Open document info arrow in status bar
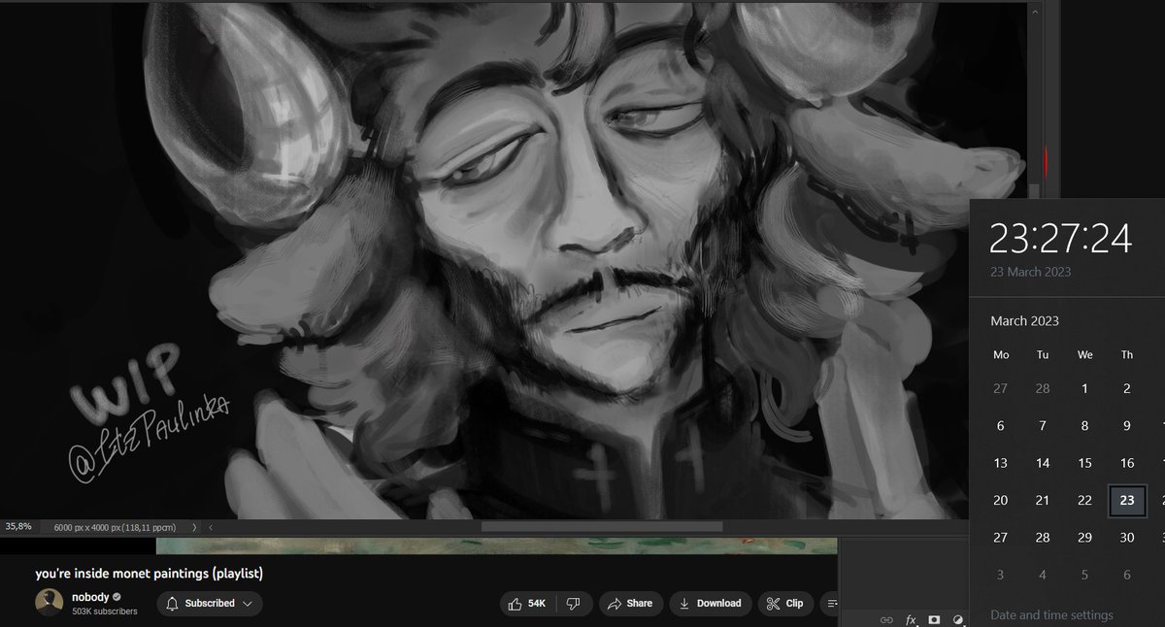The image size is (1165, 627). 194,527
